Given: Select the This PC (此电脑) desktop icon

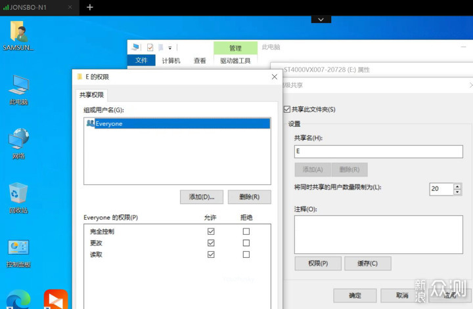Looking at the screenshot, I should point(18,90).
